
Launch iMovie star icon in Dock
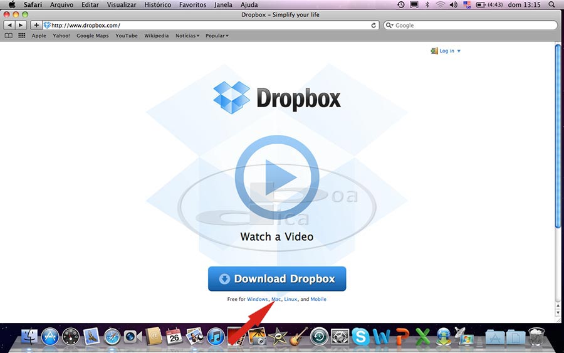point(278,337)
